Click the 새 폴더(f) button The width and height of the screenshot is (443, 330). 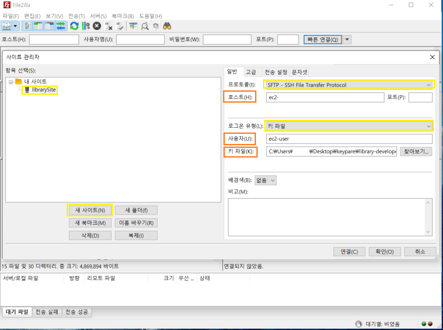[136, 210]
